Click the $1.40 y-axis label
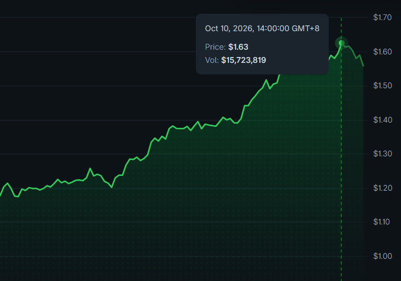Viewport: 401px width, 281px height. pyautogui.click(x=383, y=120)
